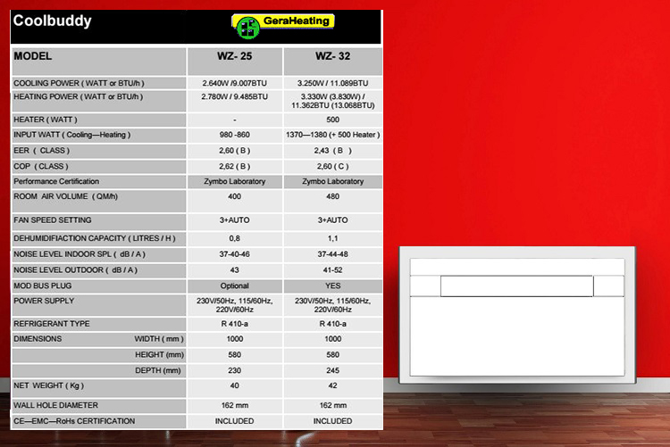This screenshot has width=670, height=447.
Task: Click the 2,43 ( B ) EER value
Action: click(x=333, y=150)
